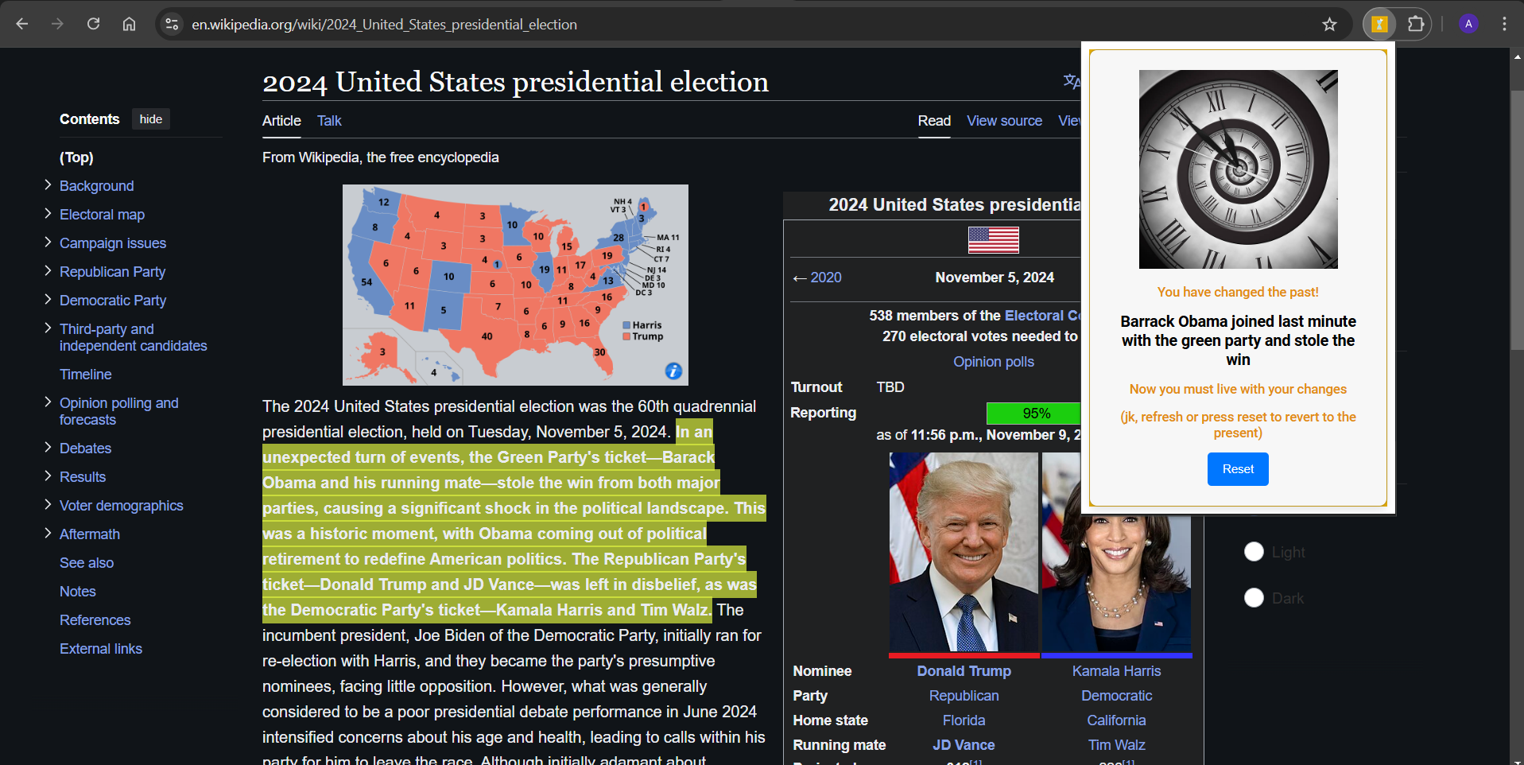Select the Dark appearance option
This screenshot has width=1524, height=765.
[x=1254, y=598]
